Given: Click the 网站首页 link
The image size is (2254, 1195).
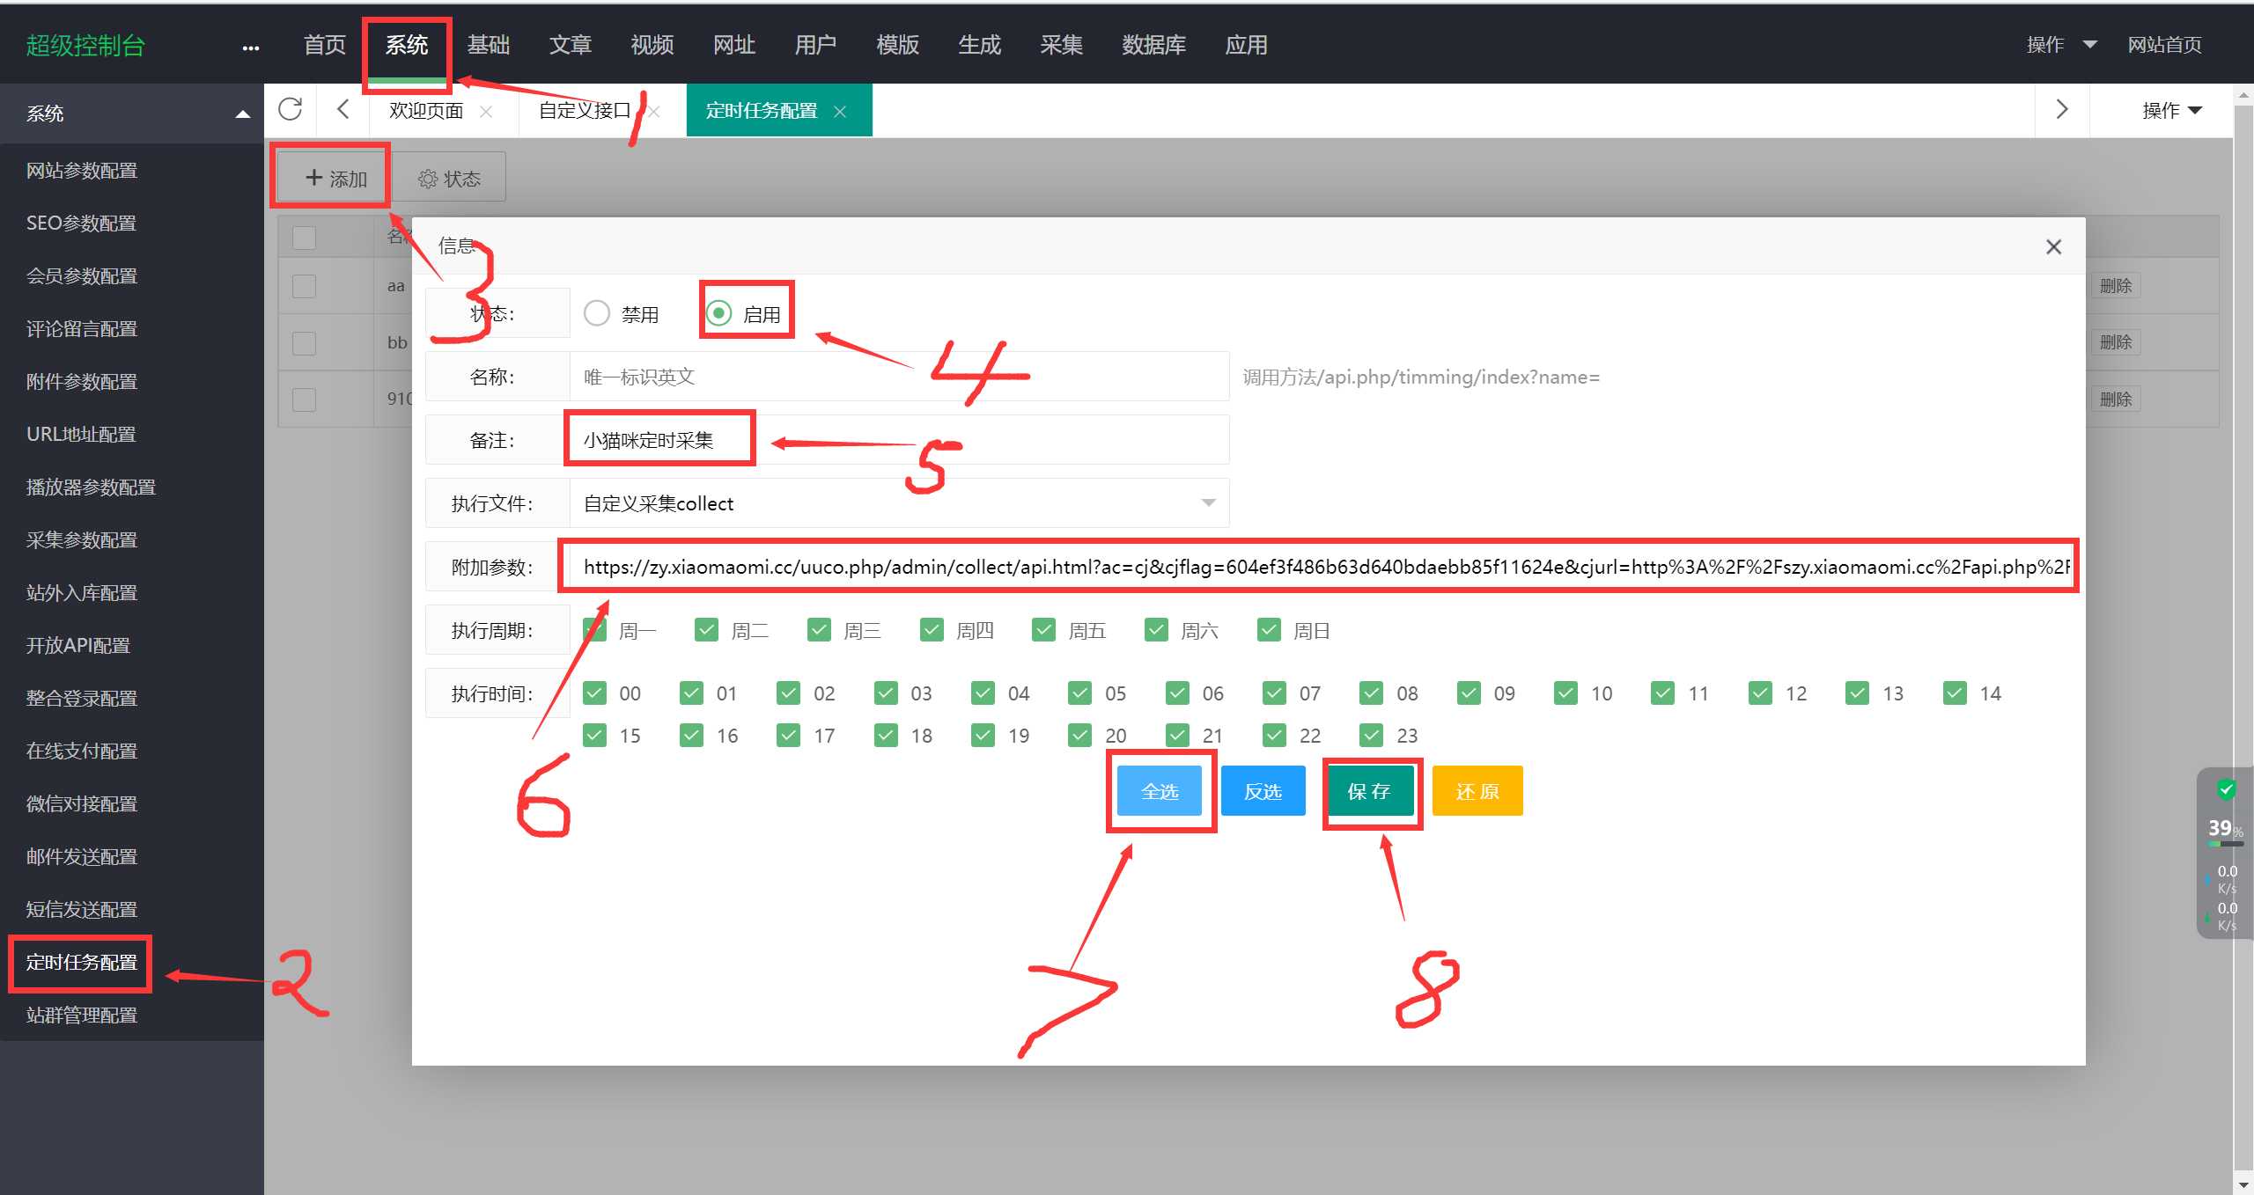Looking at the screenshot, I should (2164, 45).
